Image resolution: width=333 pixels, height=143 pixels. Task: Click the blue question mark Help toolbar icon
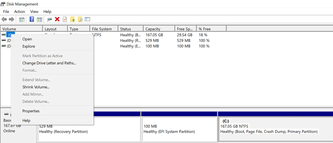[x=32, y=19]
